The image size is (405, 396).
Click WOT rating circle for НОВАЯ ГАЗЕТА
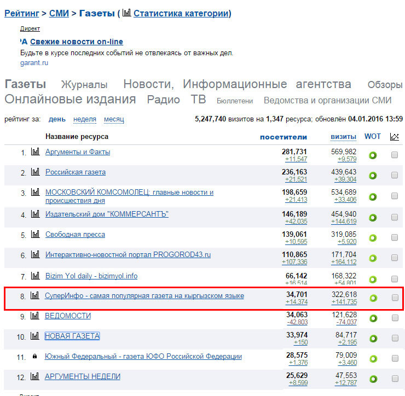[373, 339]
